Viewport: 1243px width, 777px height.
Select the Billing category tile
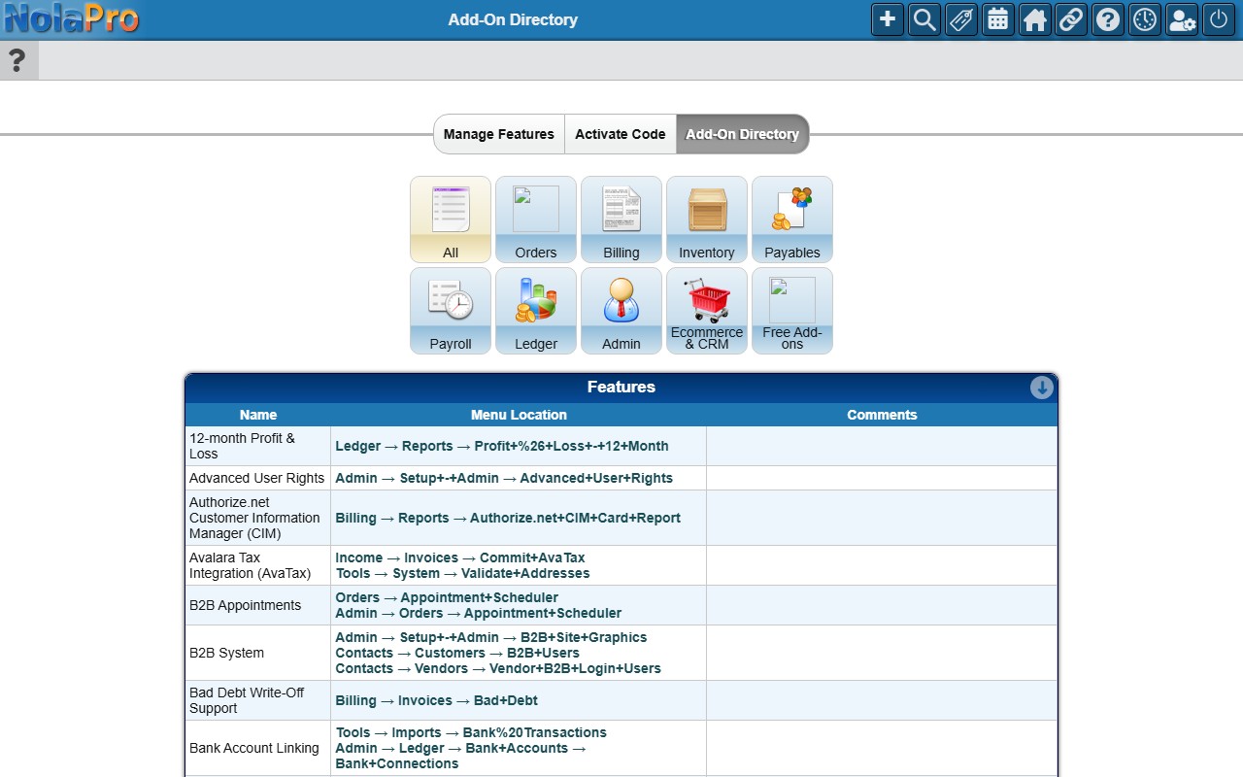click(621, 220)
